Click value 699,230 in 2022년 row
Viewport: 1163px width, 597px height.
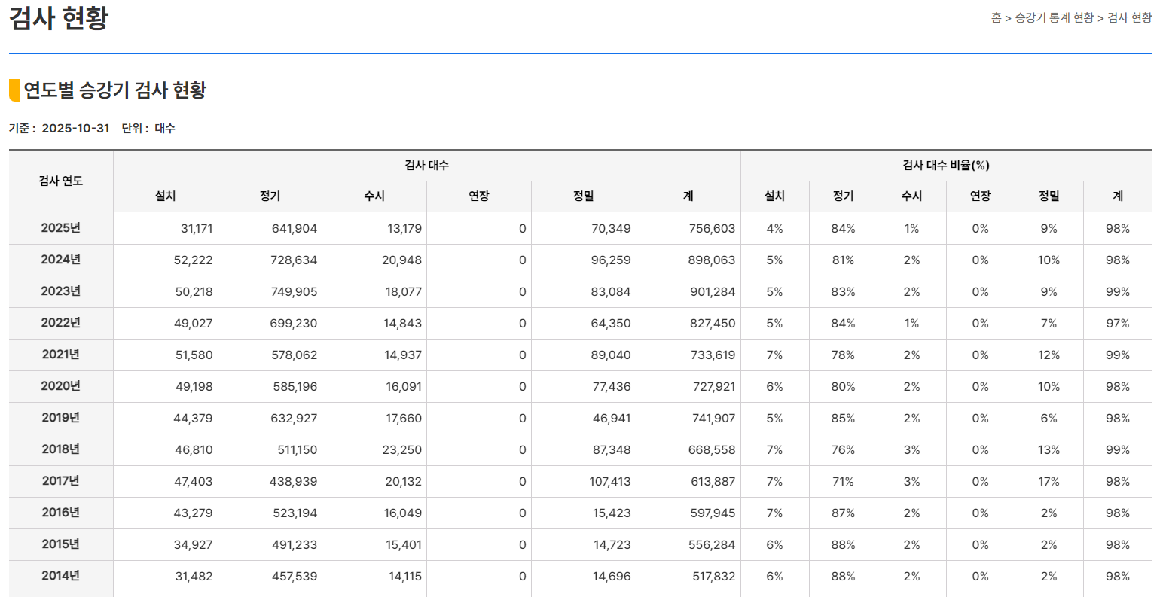click(294, 324)
